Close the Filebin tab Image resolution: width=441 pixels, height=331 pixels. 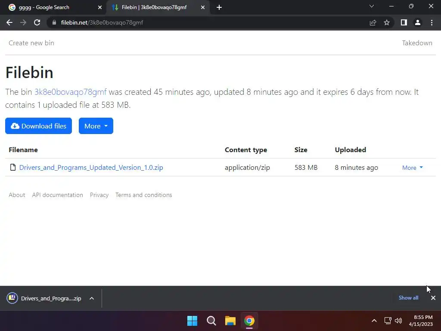(x=203, y=7)
